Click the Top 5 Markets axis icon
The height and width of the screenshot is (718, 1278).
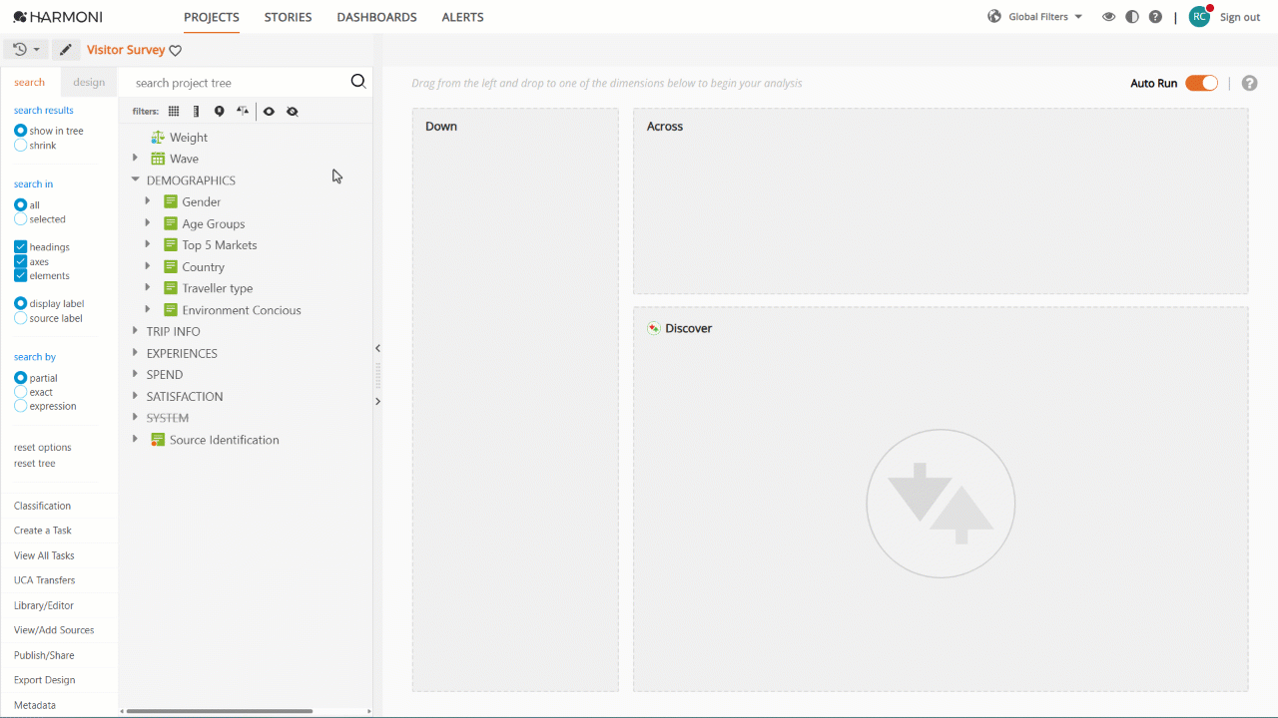(x=171, y=245)
